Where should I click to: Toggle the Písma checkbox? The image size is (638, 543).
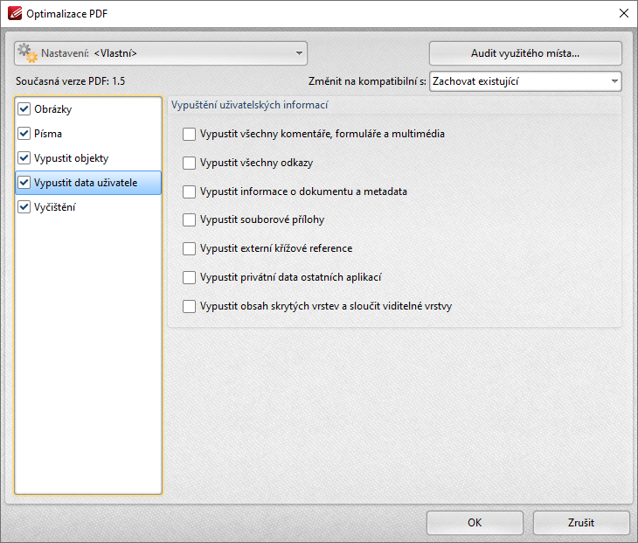pos(24,134)
